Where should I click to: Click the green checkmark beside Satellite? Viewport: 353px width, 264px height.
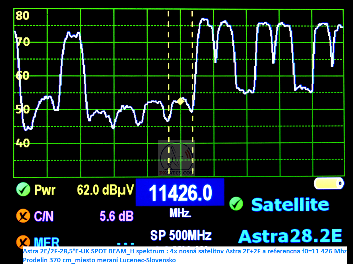tap(236, 204)
